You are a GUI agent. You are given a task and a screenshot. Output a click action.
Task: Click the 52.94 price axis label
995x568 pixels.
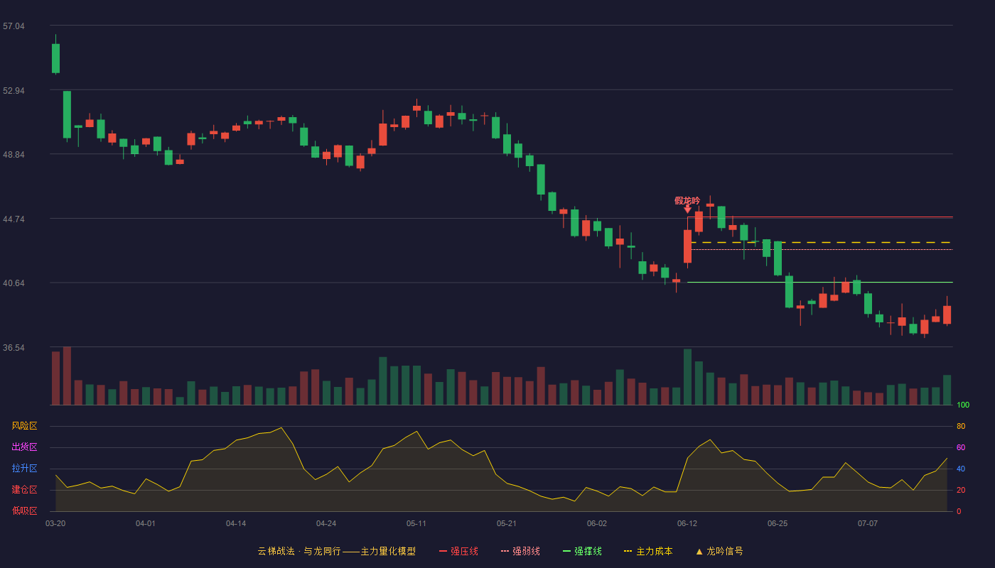point(14,91)
